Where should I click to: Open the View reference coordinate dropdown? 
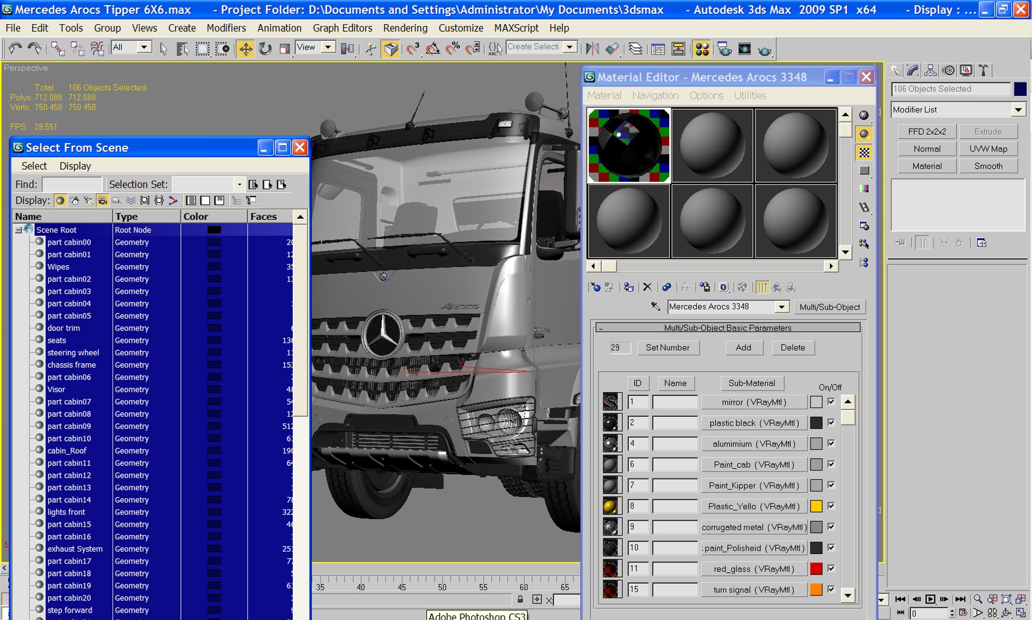coord(328,47)
